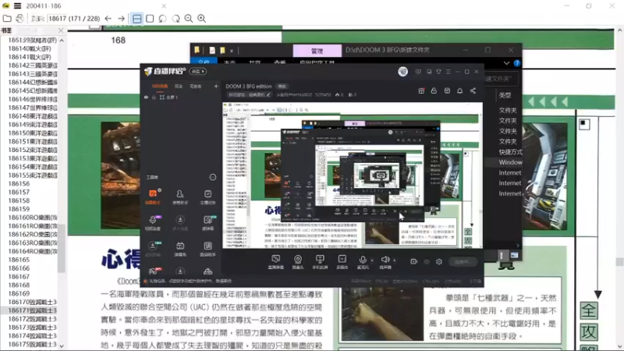624x351 pixels.
Task: Click the 管理 ribbon tab in File Explorer
Action: [317, 51]
